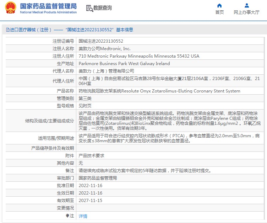Click the 首页 house icon

219,5
